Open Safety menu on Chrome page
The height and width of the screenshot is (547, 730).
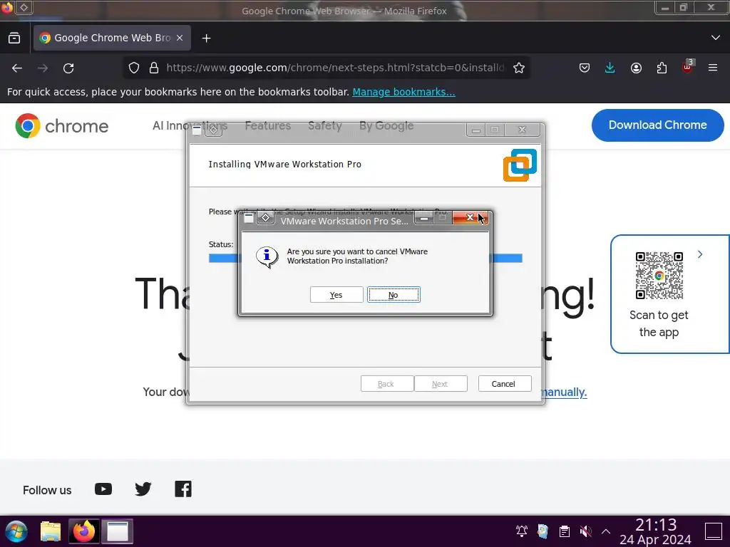pyautogui.click(x=325, y=125)
